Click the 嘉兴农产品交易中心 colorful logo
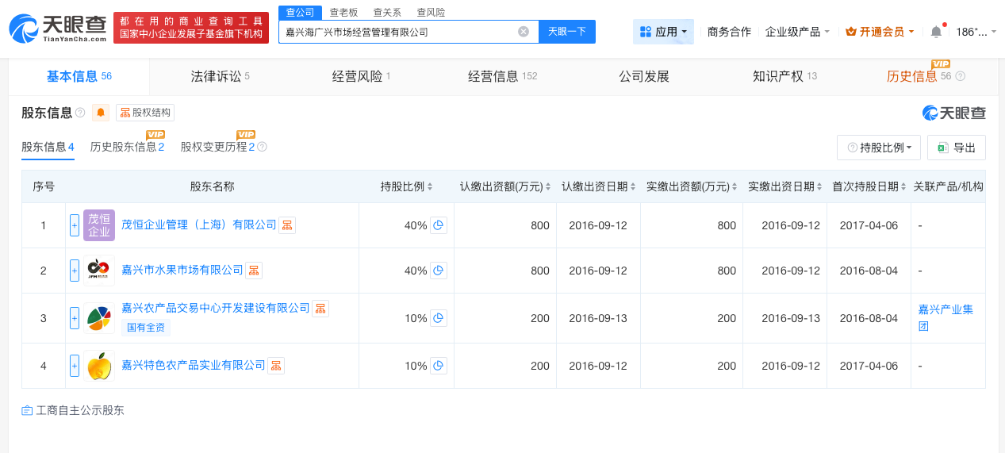Viewport: 1005px width, 453px height. tap(99, 318)
